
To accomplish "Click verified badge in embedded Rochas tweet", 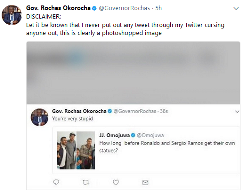I will tap(110, 111).
